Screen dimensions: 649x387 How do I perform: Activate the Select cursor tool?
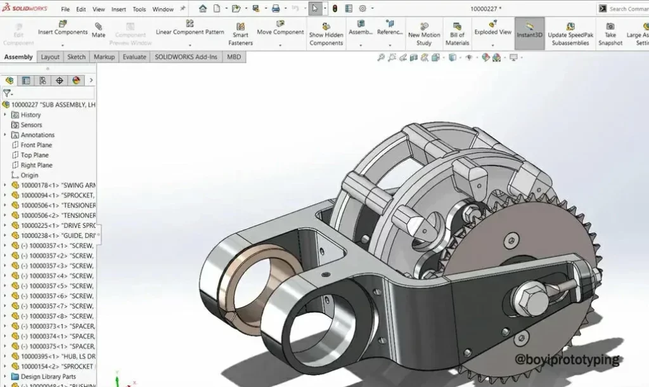tap(315, 9)
